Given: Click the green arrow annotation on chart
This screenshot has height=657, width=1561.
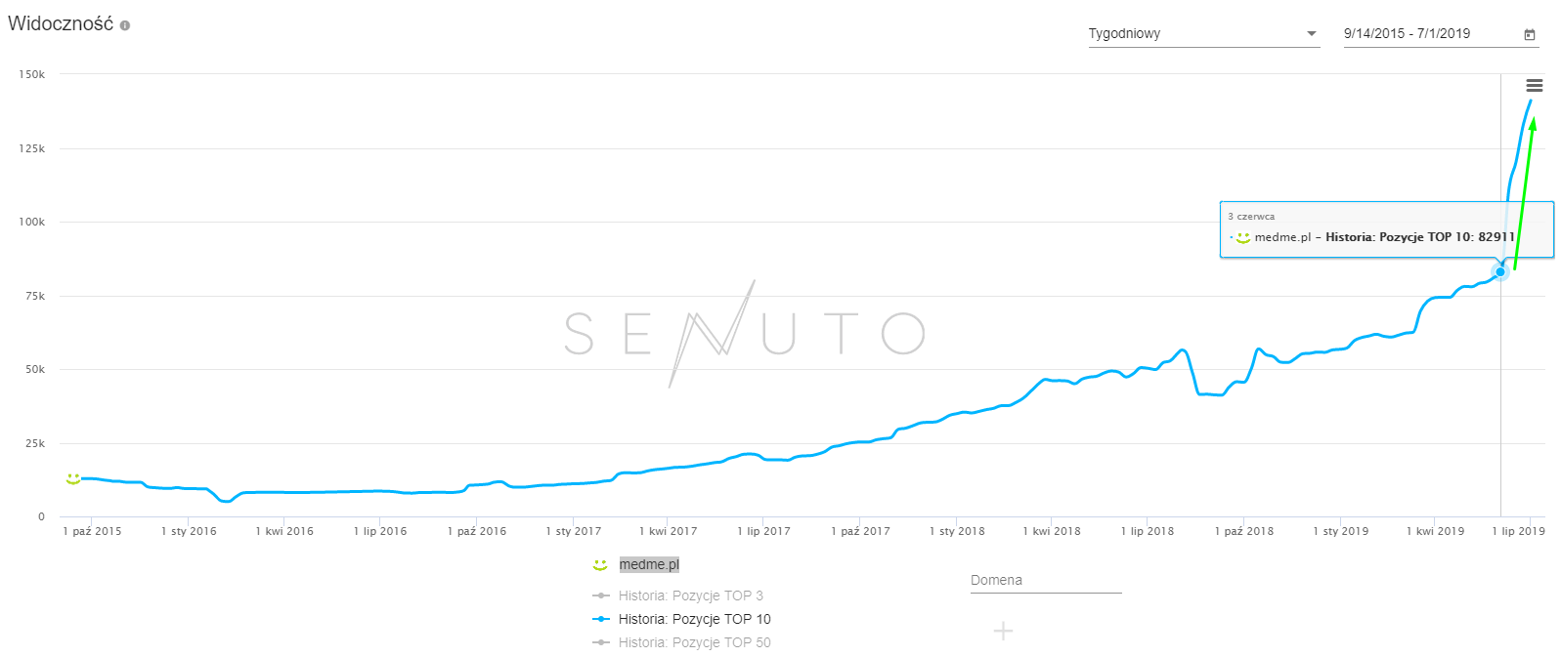Looking at the screenshot, I should (1524, 195).
